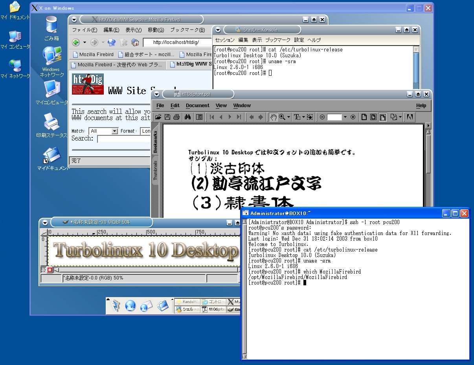The width and height of the screenshot is (474, 365).
Task: Select the Text selection tool in PDF viewer
Action: click(x=297, y=117)
